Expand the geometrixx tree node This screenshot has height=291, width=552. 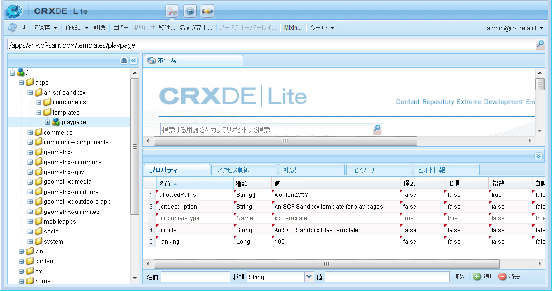(30, 153)
